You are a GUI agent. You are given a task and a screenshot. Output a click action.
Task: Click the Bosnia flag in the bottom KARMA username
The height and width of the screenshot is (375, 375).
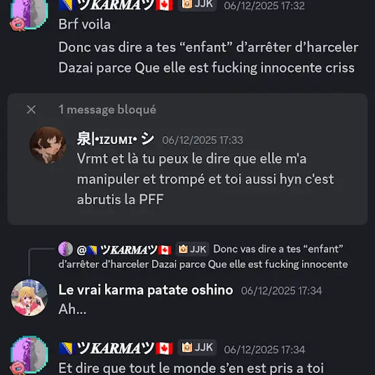tap(68, 348)
